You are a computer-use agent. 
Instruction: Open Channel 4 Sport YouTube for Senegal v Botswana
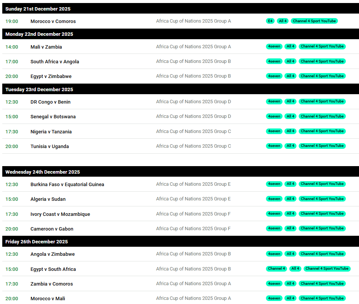(x=322, y=116)
